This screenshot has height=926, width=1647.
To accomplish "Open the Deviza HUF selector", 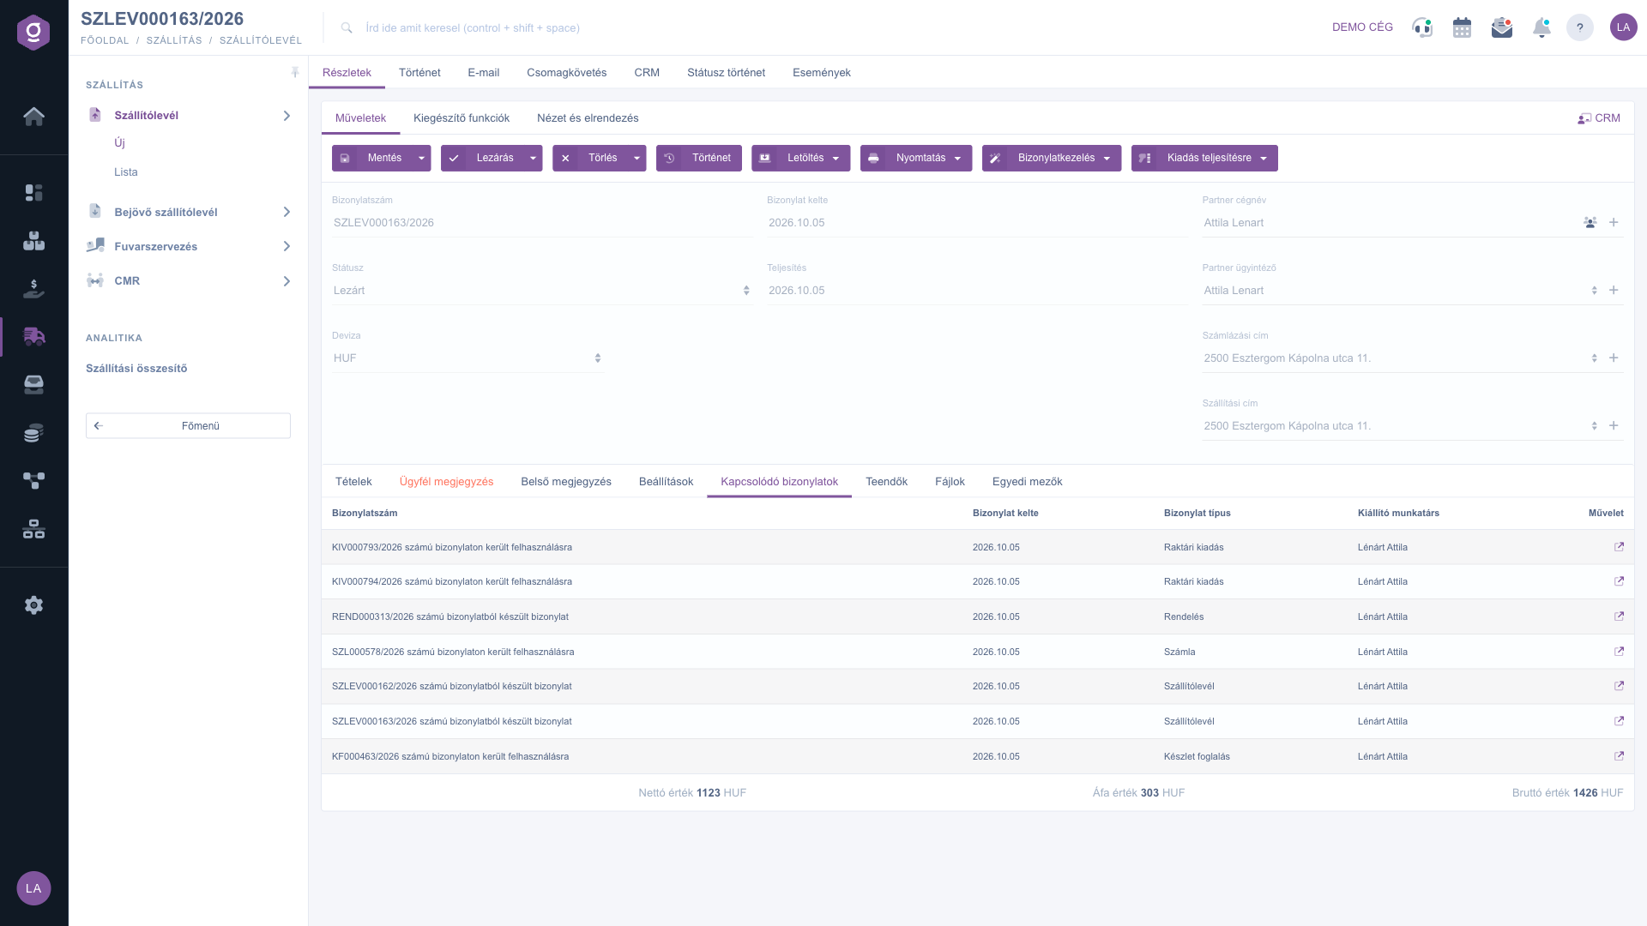I will [468, 358].
